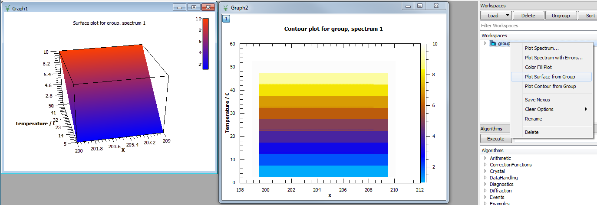Maximize the Graph1 window

coord(194,7)
